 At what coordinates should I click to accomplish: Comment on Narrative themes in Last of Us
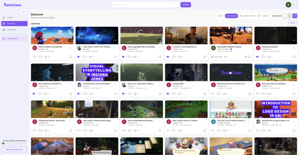218,94
